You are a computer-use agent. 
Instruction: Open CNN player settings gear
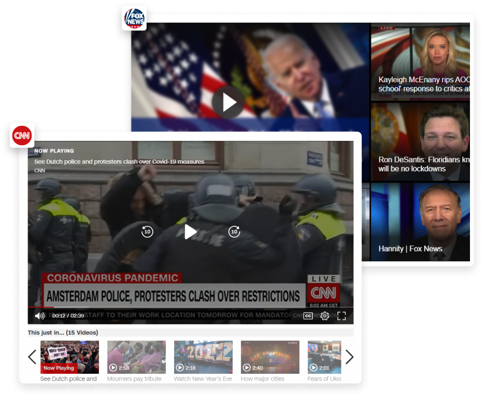click(325, 316)
